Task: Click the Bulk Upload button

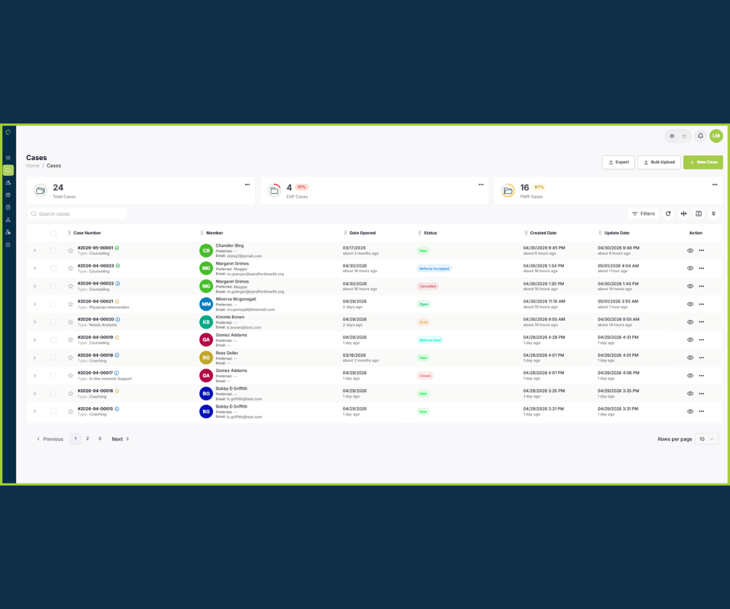Action: (659, 162)
